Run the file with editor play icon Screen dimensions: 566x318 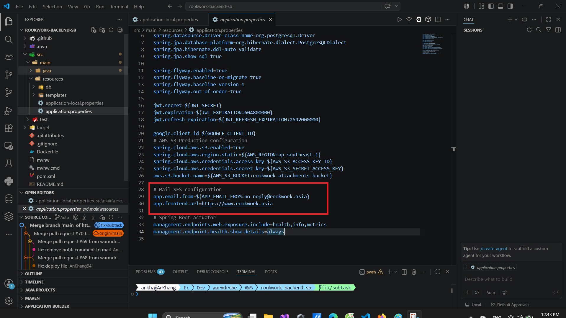click(x=399, y=19)
